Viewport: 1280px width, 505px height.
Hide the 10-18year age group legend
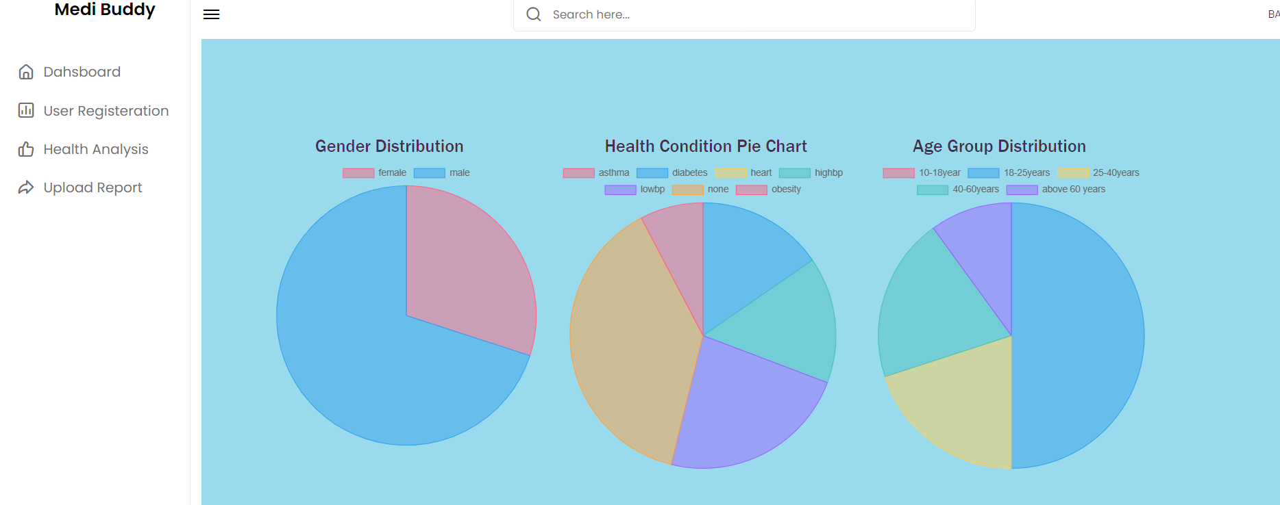tap(921, 172)
